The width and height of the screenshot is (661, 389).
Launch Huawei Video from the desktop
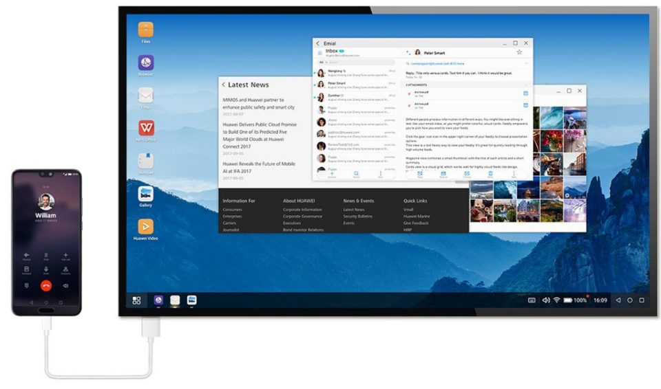(145, 227)
